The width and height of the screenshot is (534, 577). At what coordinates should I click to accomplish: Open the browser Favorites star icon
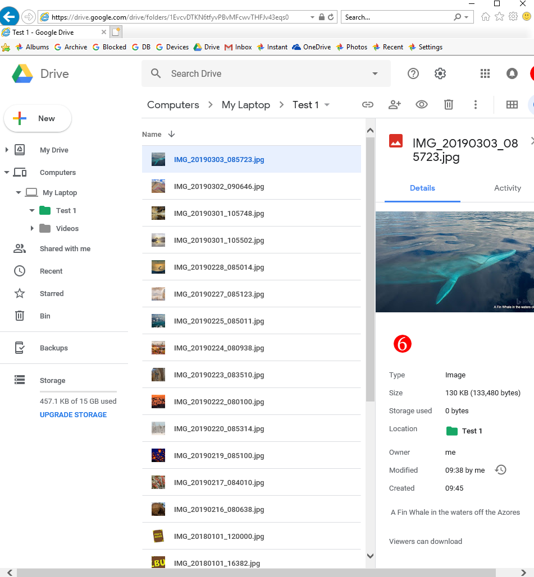coord(499,17)
